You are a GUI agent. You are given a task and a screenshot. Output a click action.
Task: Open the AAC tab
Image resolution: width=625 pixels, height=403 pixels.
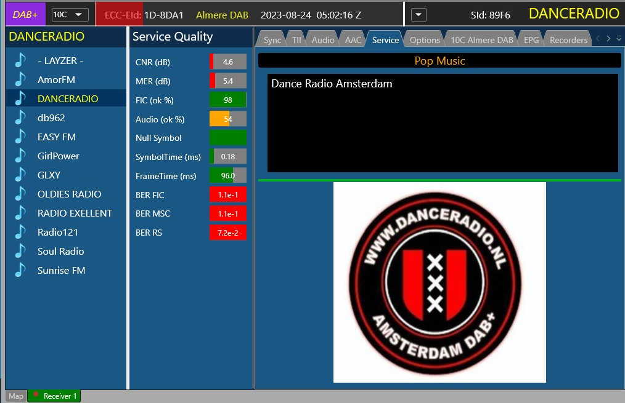point(353,40)
